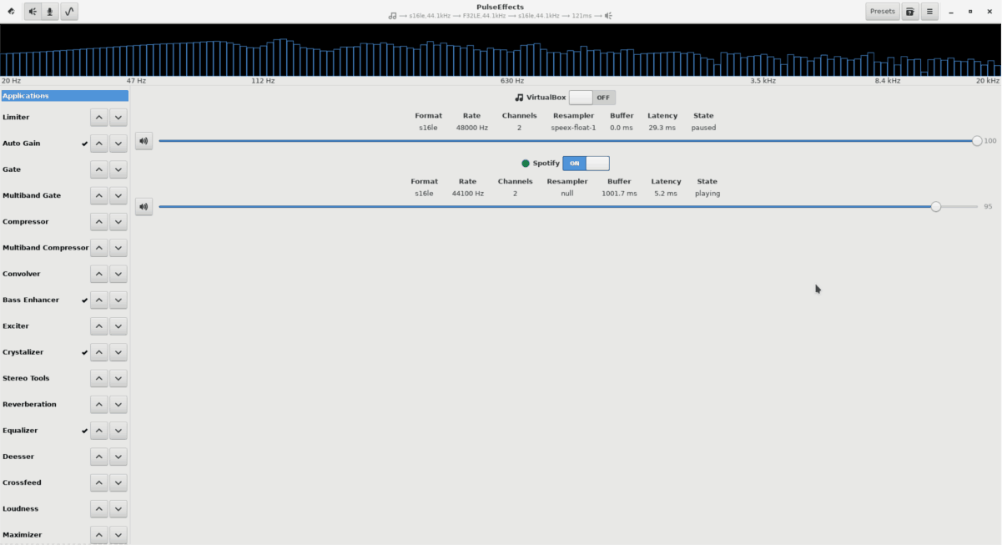1002x545 pixels.
Task: Select the speaker output tab icon
Action: (32, 12)
